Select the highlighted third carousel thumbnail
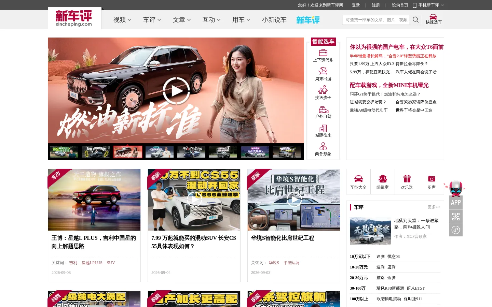The height and width of the screenshot is (307, 492). point(128,152)
